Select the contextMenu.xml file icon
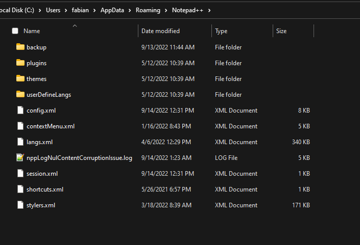This screenshot has height=245, width=360. coord(20,126)
